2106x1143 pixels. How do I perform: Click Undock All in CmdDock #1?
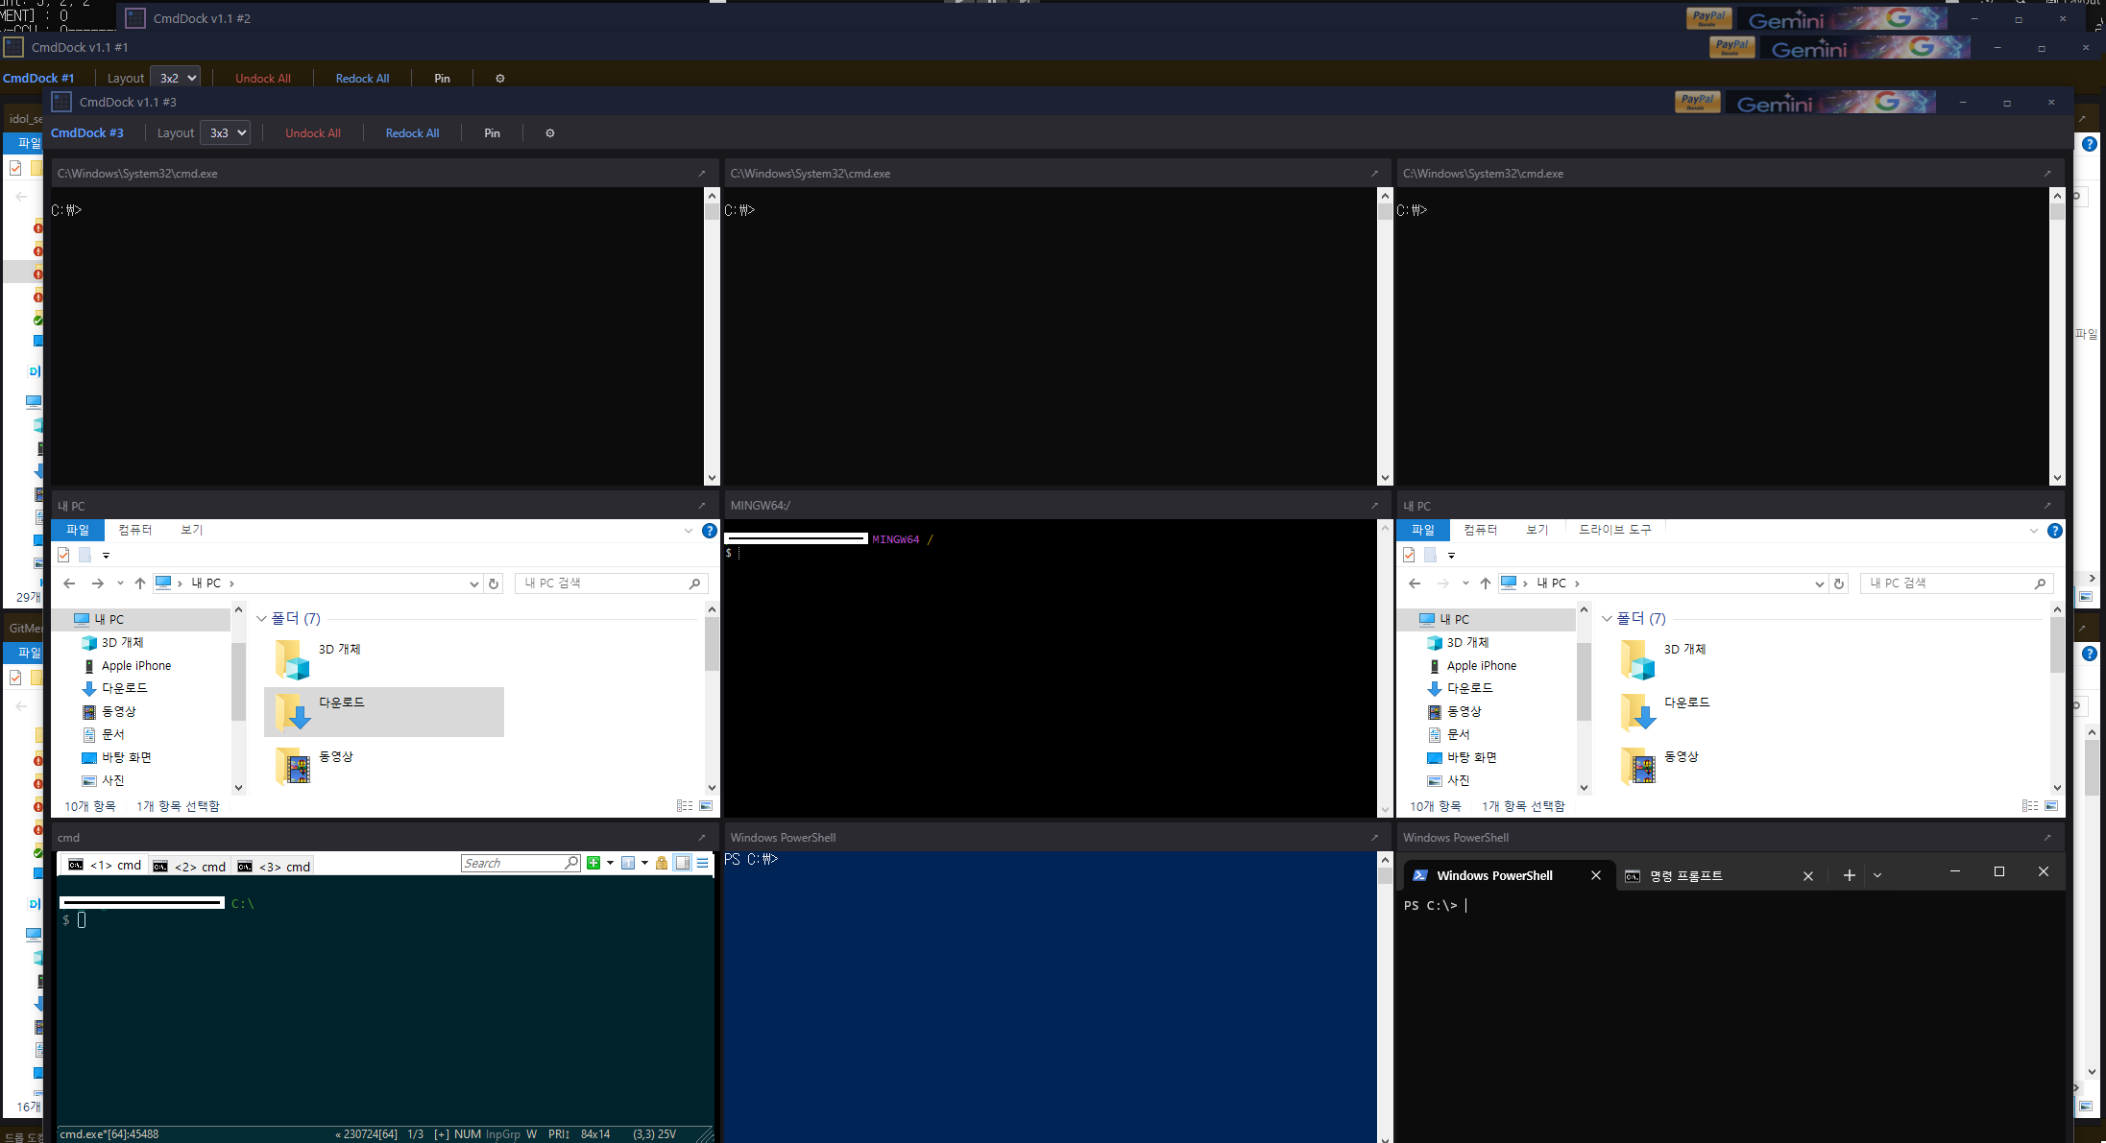263,79
